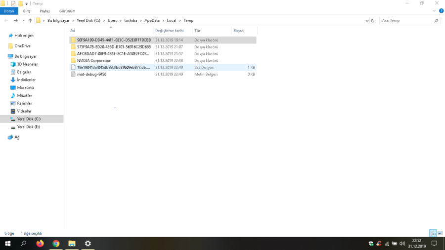Select the NVIDIA Corporation folder
Viewport: 445px width, 250px height.
(x=163, y=60)
